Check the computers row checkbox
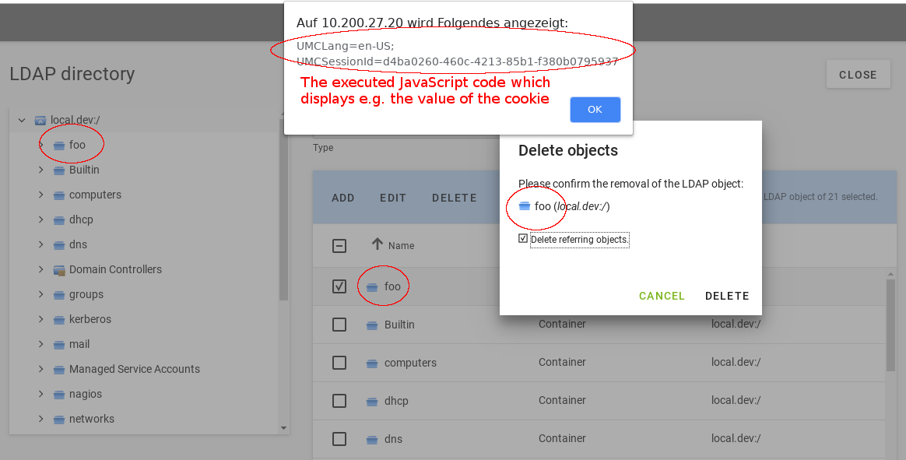Image resolution: width=906 pixels, height=460 pixels. [x=339, y=363]
